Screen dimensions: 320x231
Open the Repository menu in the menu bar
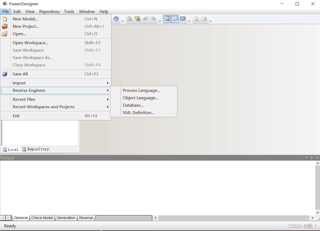pos(49,11)
